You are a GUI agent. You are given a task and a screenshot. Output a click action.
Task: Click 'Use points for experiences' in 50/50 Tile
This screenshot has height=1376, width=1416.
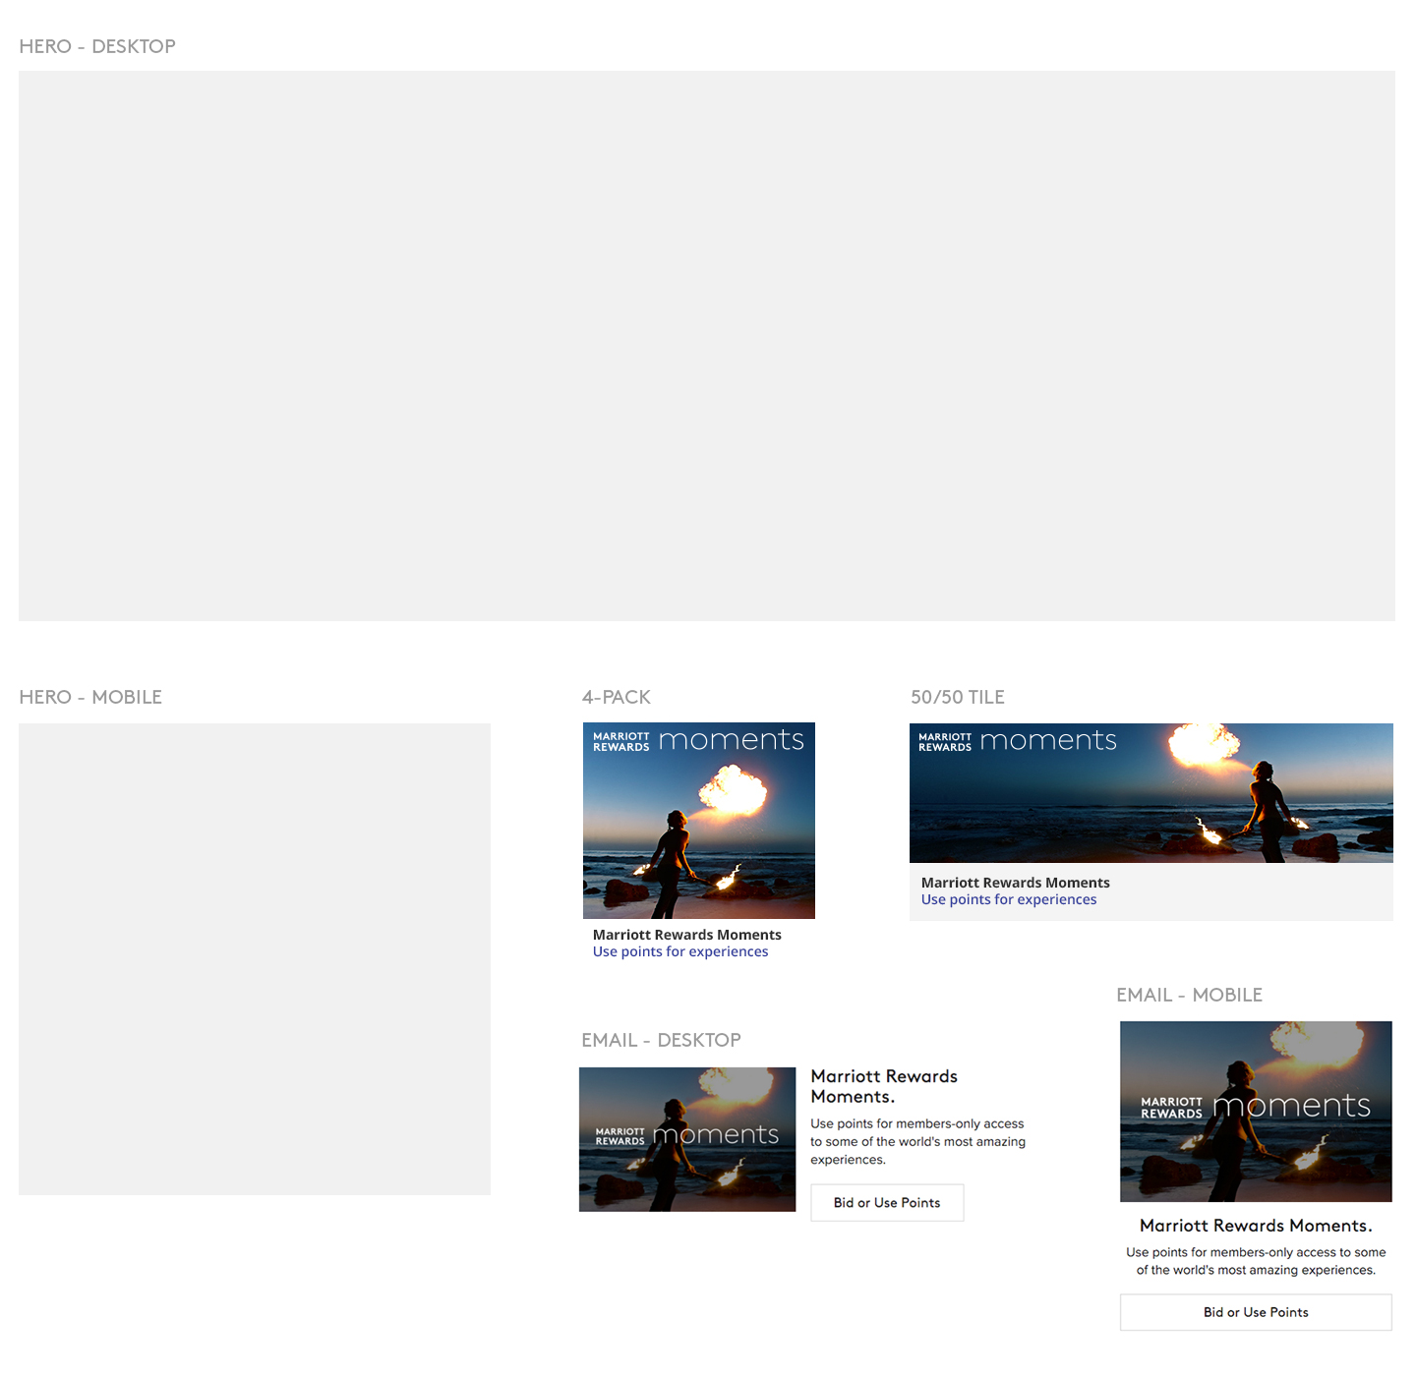click(x=1008, y=899)
